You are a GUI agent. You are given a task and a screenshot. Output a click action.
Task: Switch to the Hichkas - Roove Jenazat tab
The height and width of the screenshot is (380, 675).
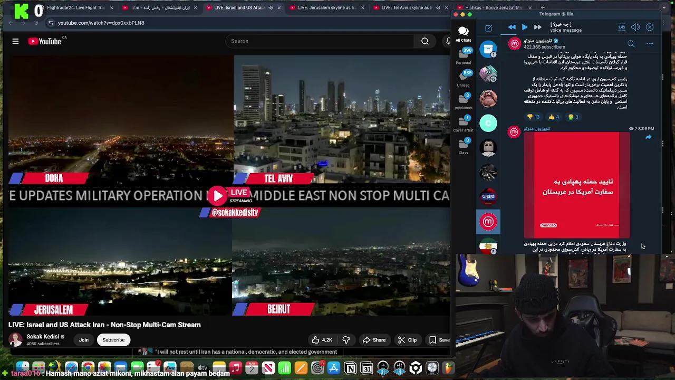tap(495, 8)
